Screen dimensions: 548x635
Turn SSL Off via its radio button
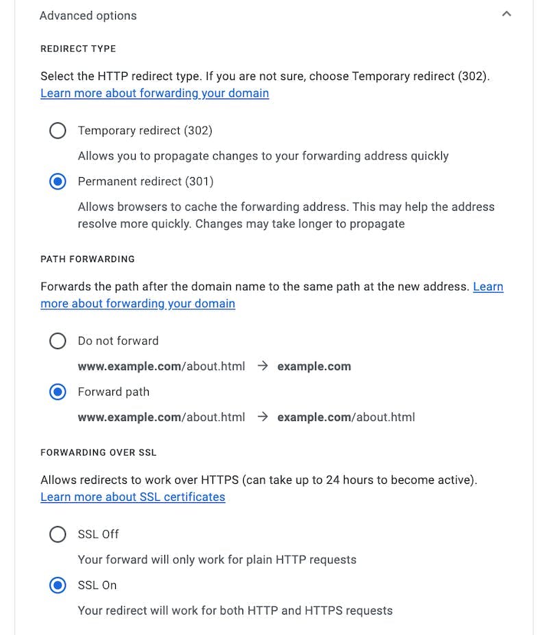[x=58, y=534]
